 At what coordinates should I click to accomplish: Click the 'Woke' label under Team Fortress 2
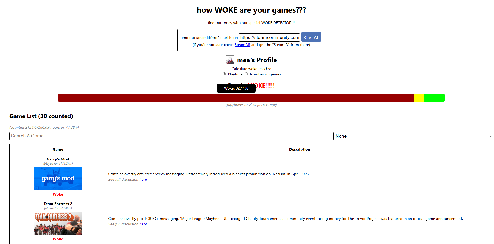[x=58, y=239]
